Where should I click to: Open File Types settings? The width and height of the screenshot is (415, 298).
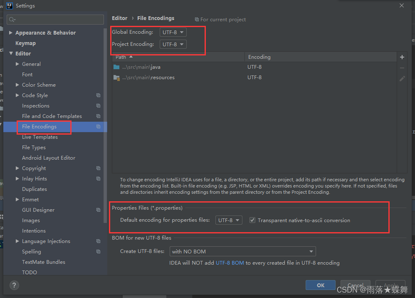[x=34, y=147]
